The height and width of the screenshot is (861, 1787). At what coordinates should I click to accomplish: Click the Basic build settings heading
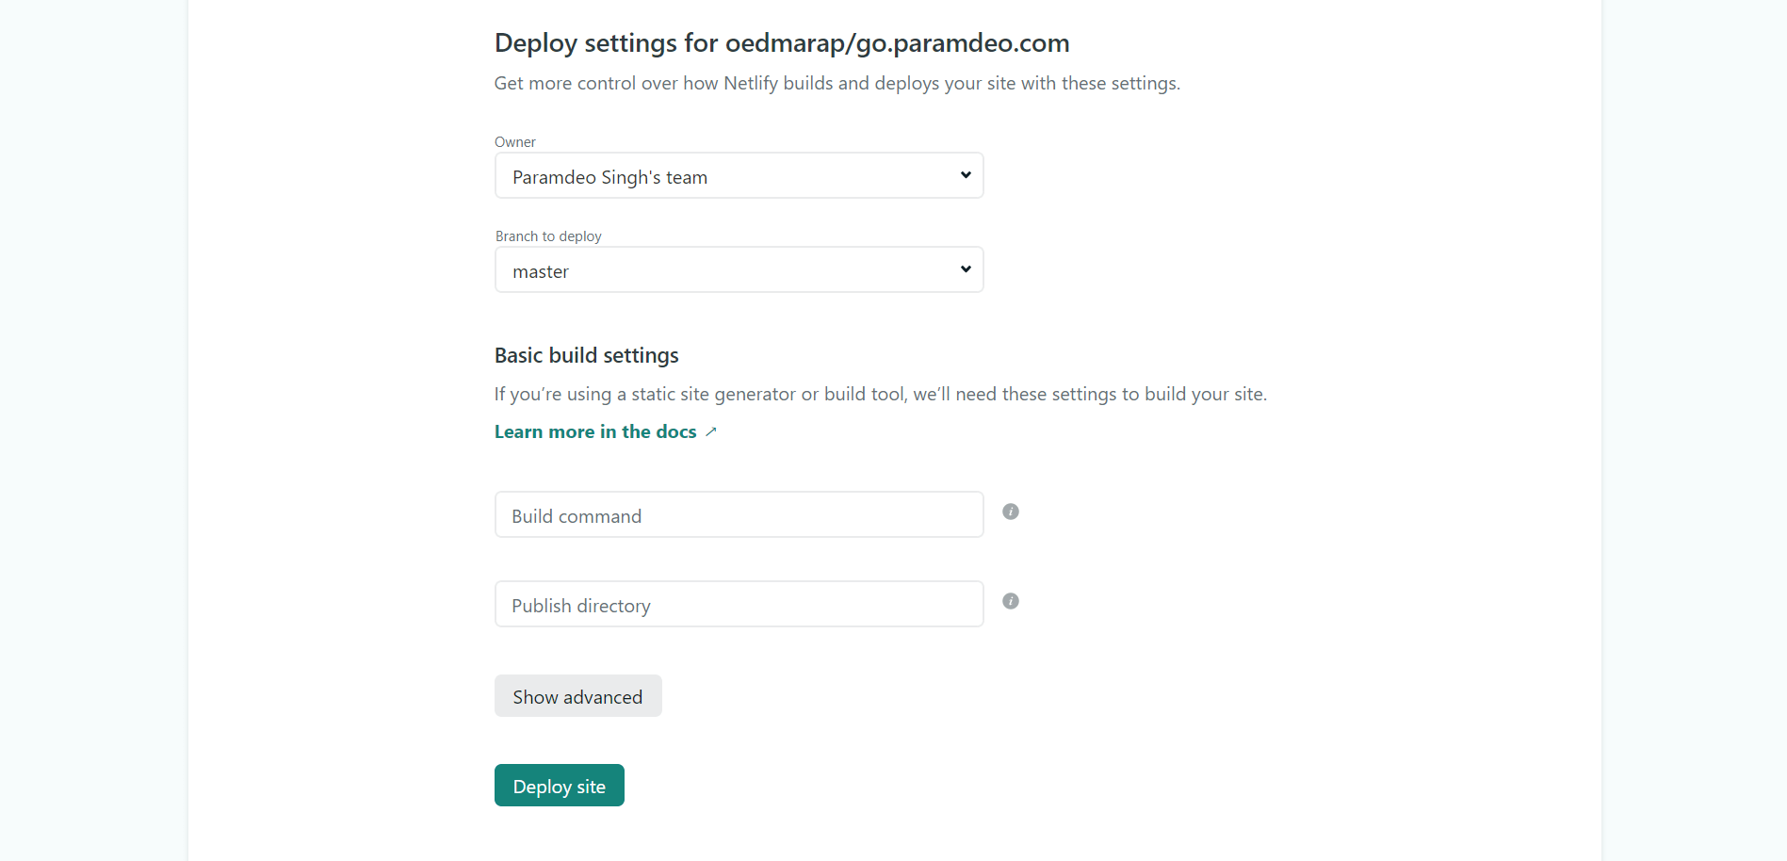pos(586,355)
